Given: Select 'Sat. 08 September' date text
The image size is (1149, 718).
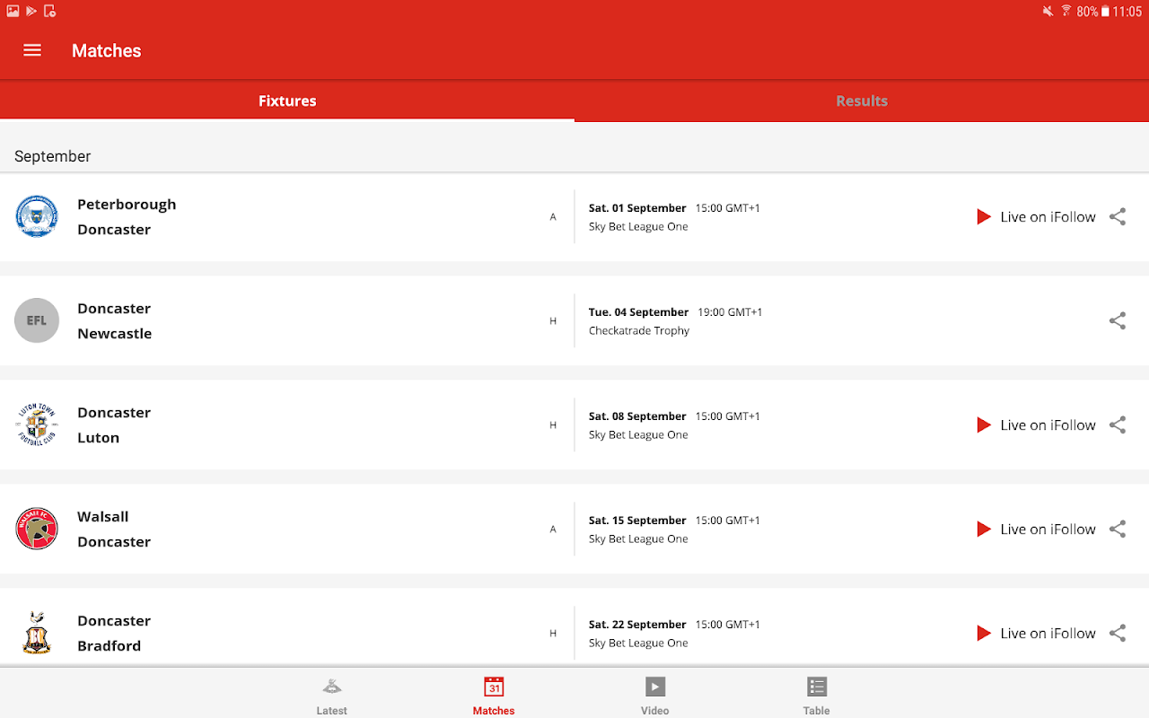Looking at the screenshot, I should [637, 416].
